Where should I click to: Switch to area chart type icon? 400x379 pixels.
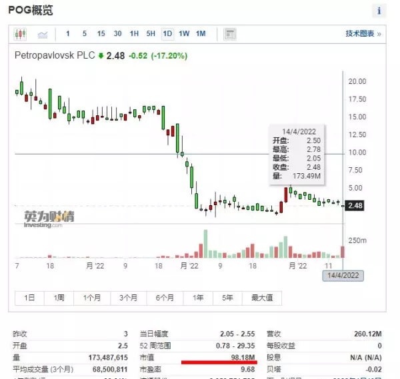pyautogui.click(x=43, y=35)
